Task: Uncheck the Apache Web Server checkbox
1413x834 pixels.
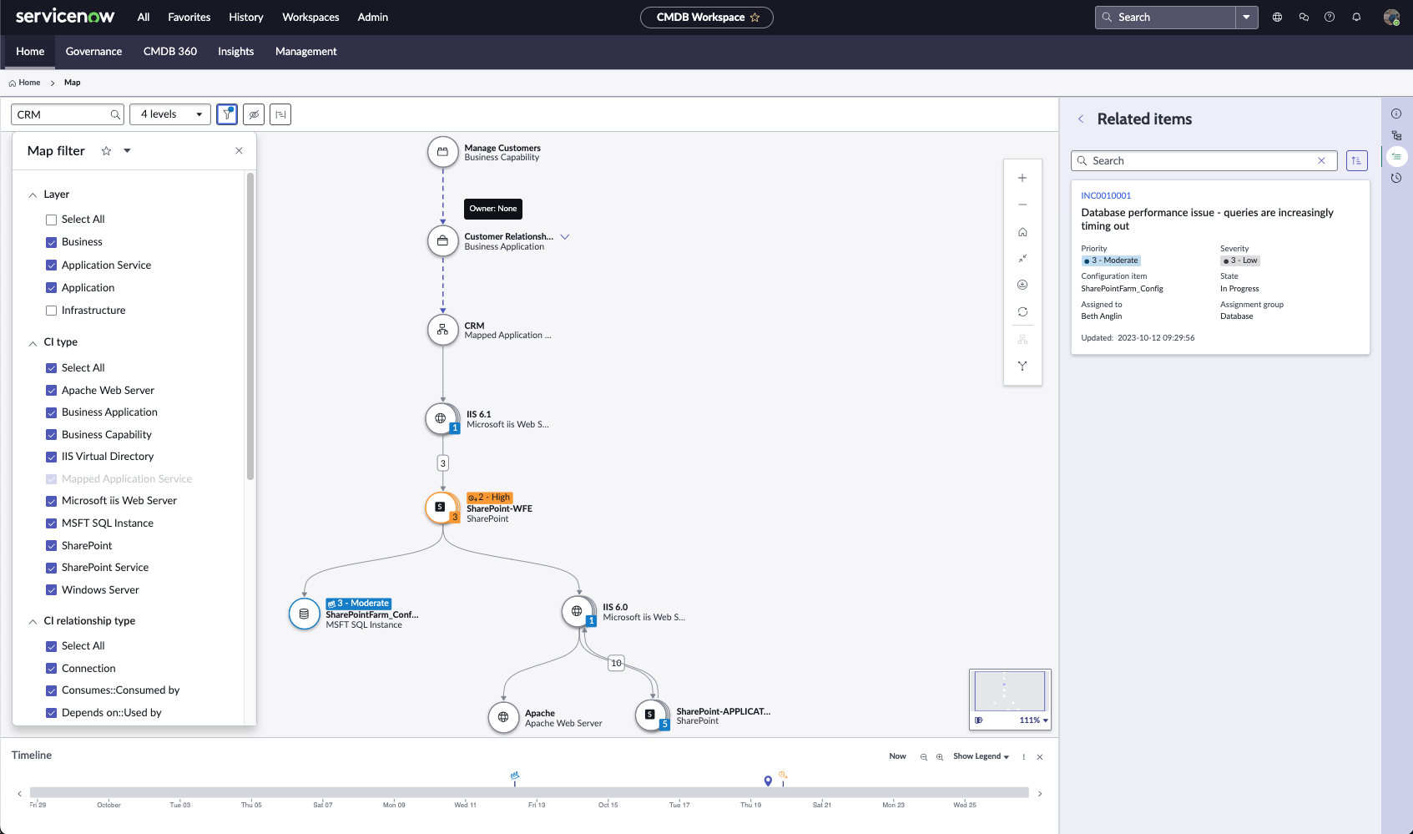Action: 52,391
